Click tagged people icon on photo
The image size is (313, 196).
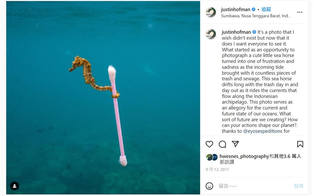[x=14, y=186]
